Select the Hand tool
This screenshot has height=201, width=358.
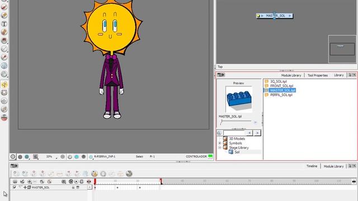click(x=4, y=74)
